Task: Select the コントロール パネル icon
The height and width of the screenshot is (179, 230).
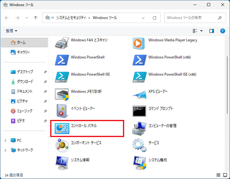Action: pos(62,128)
